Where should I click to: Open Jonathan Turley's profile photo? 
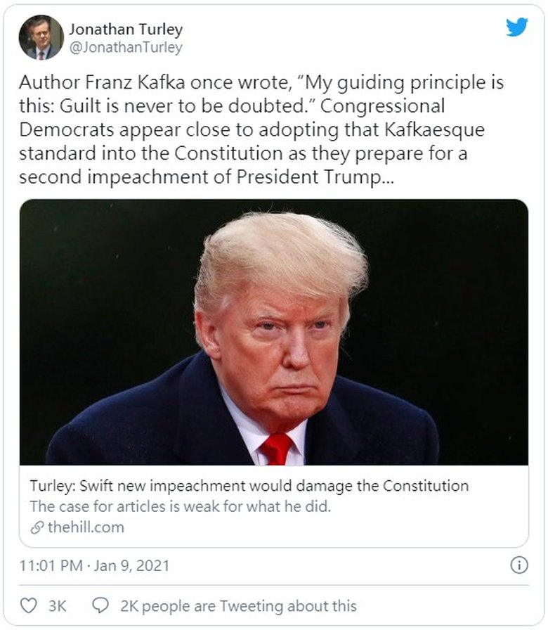click(x=41, y=37)
